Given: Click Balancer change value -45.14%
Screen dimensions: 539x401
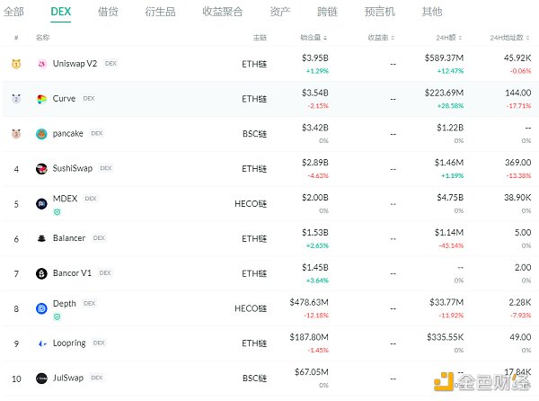Looking at the screenshot, I should coord(451,245).
